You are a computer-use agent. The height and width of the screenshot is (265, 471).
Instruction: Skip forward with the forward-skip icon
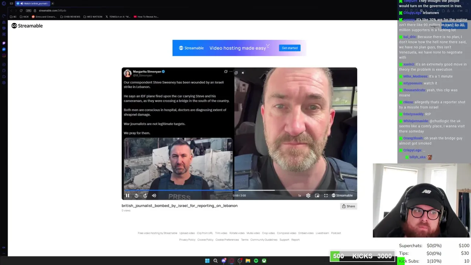point(145,195)
